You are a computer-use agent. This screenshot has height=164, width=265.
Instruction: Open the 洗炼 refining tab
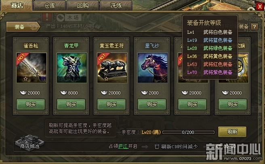[116, 6]
